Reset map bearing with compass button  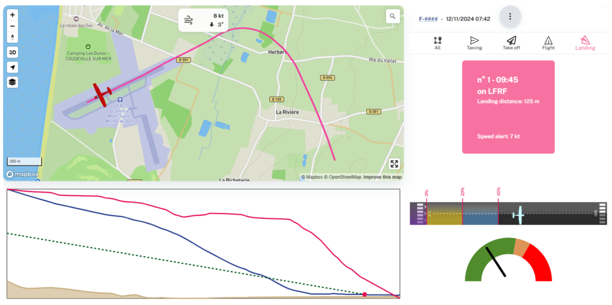tap(13, 37)
